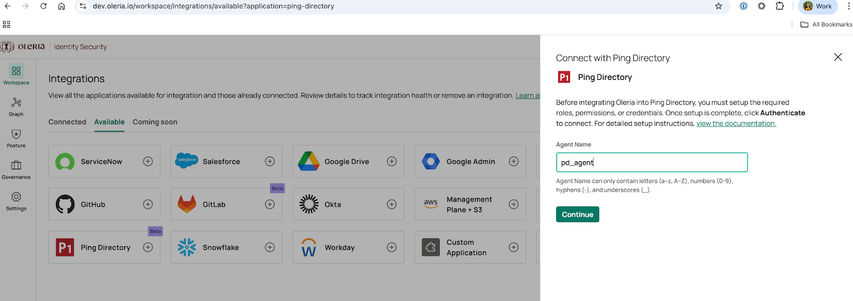Screen dimensions: 853x301
Task: Click the Okta sunburst logo
Action: [309, 204]
